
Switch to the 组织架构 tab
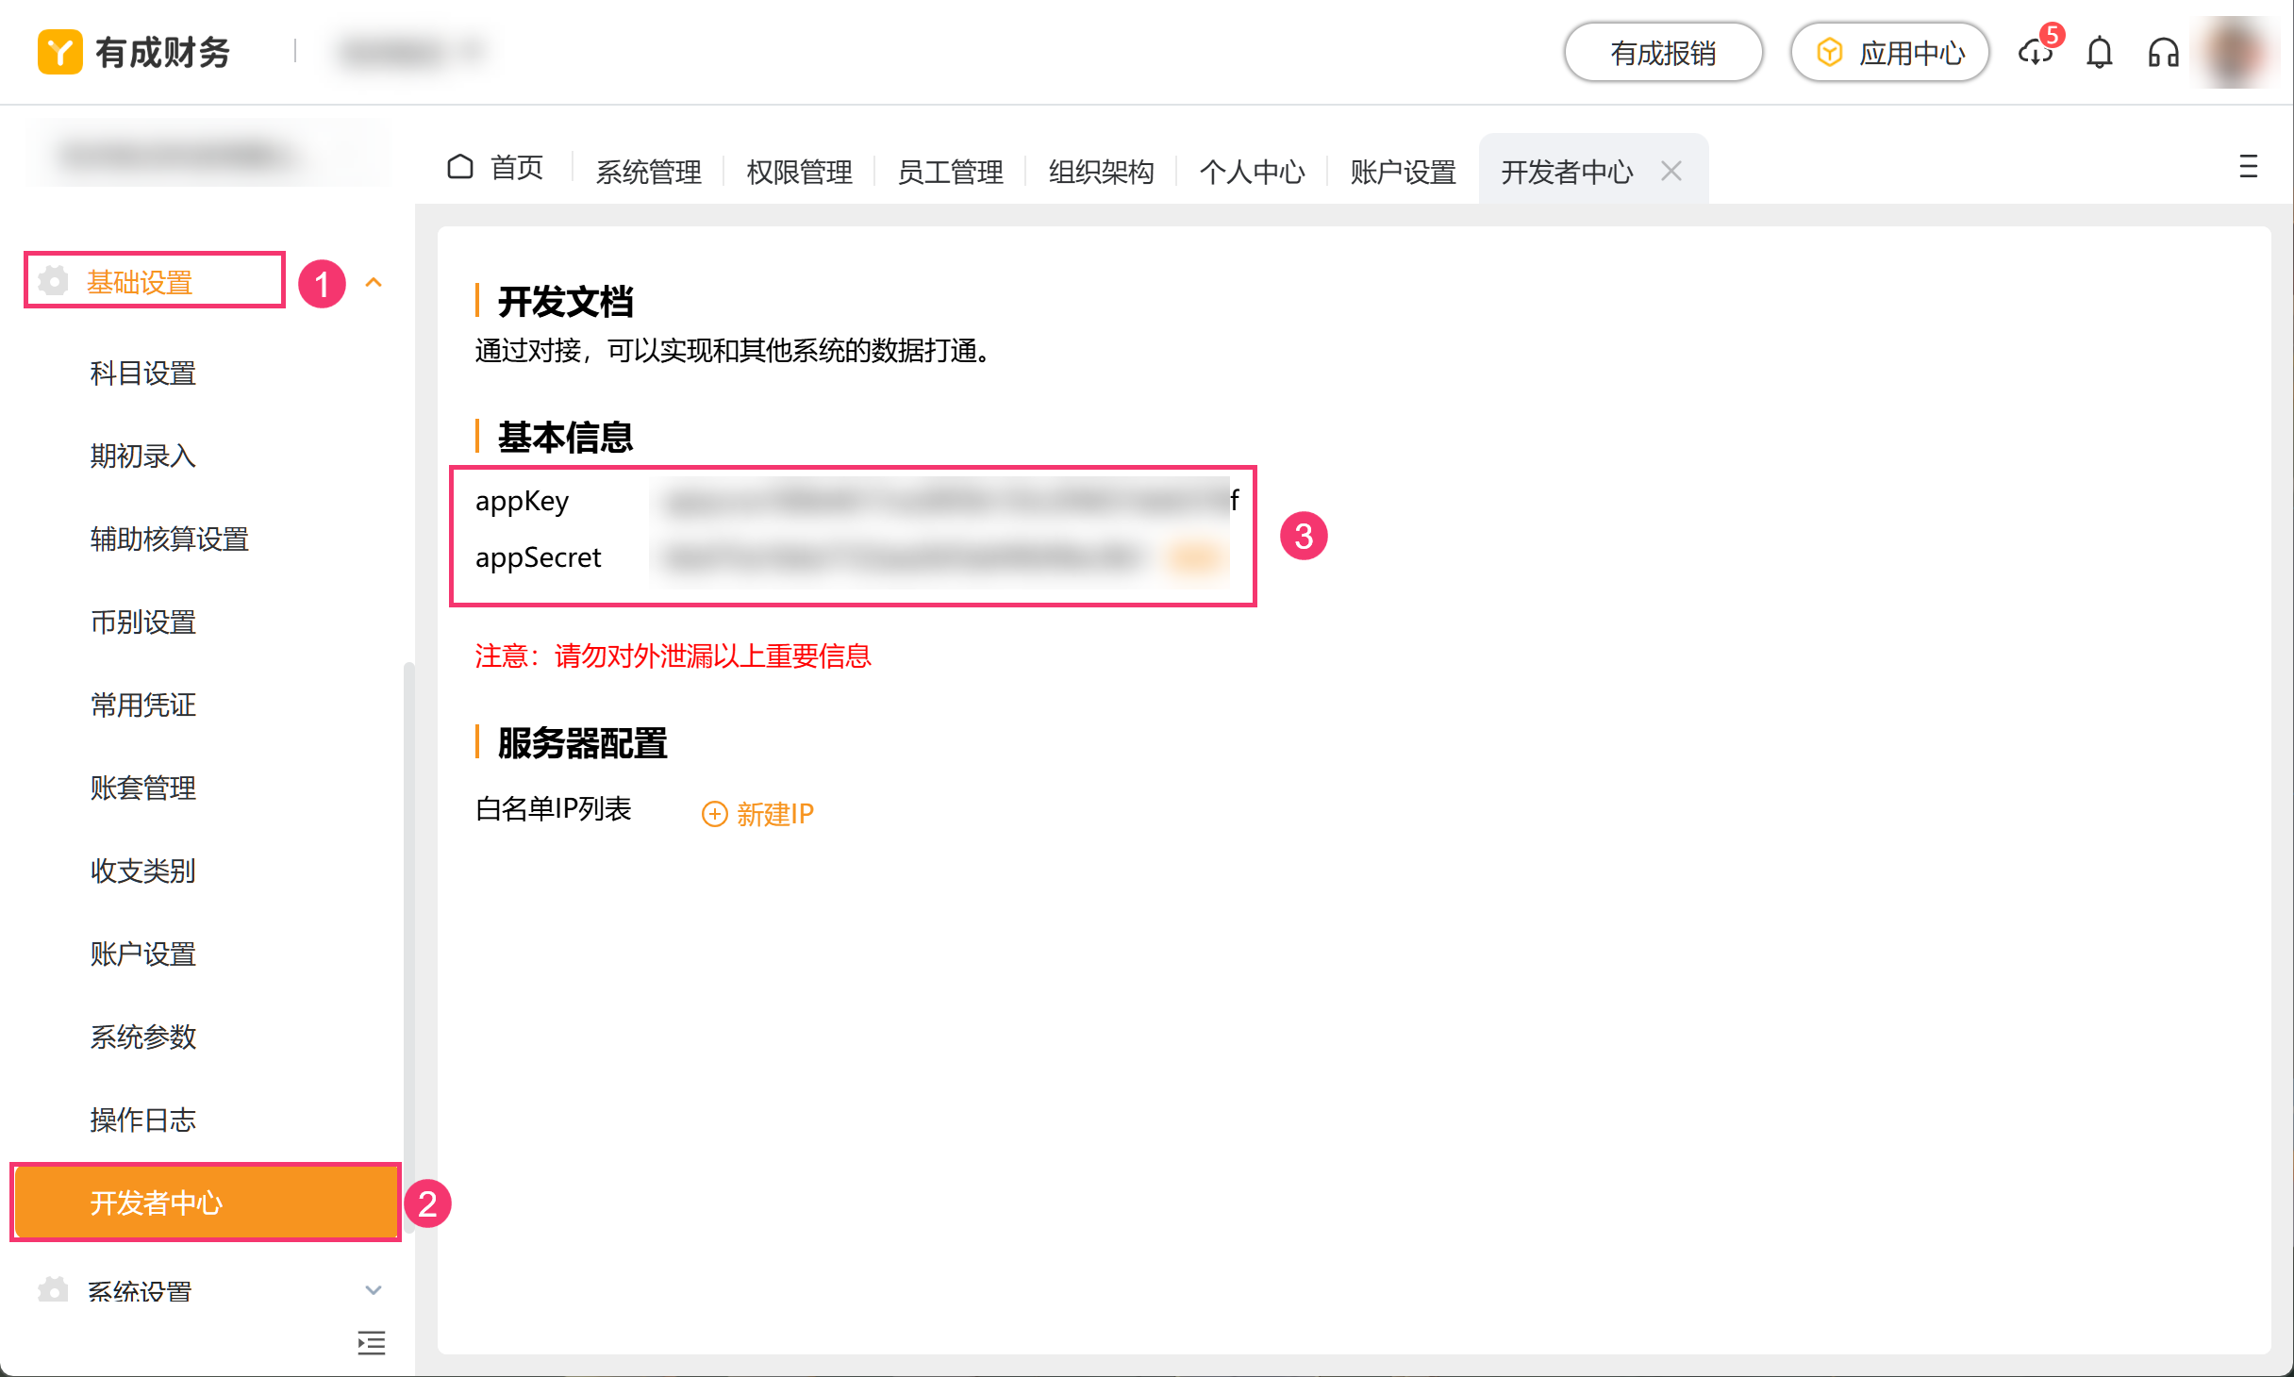(x=1101, y=172)
